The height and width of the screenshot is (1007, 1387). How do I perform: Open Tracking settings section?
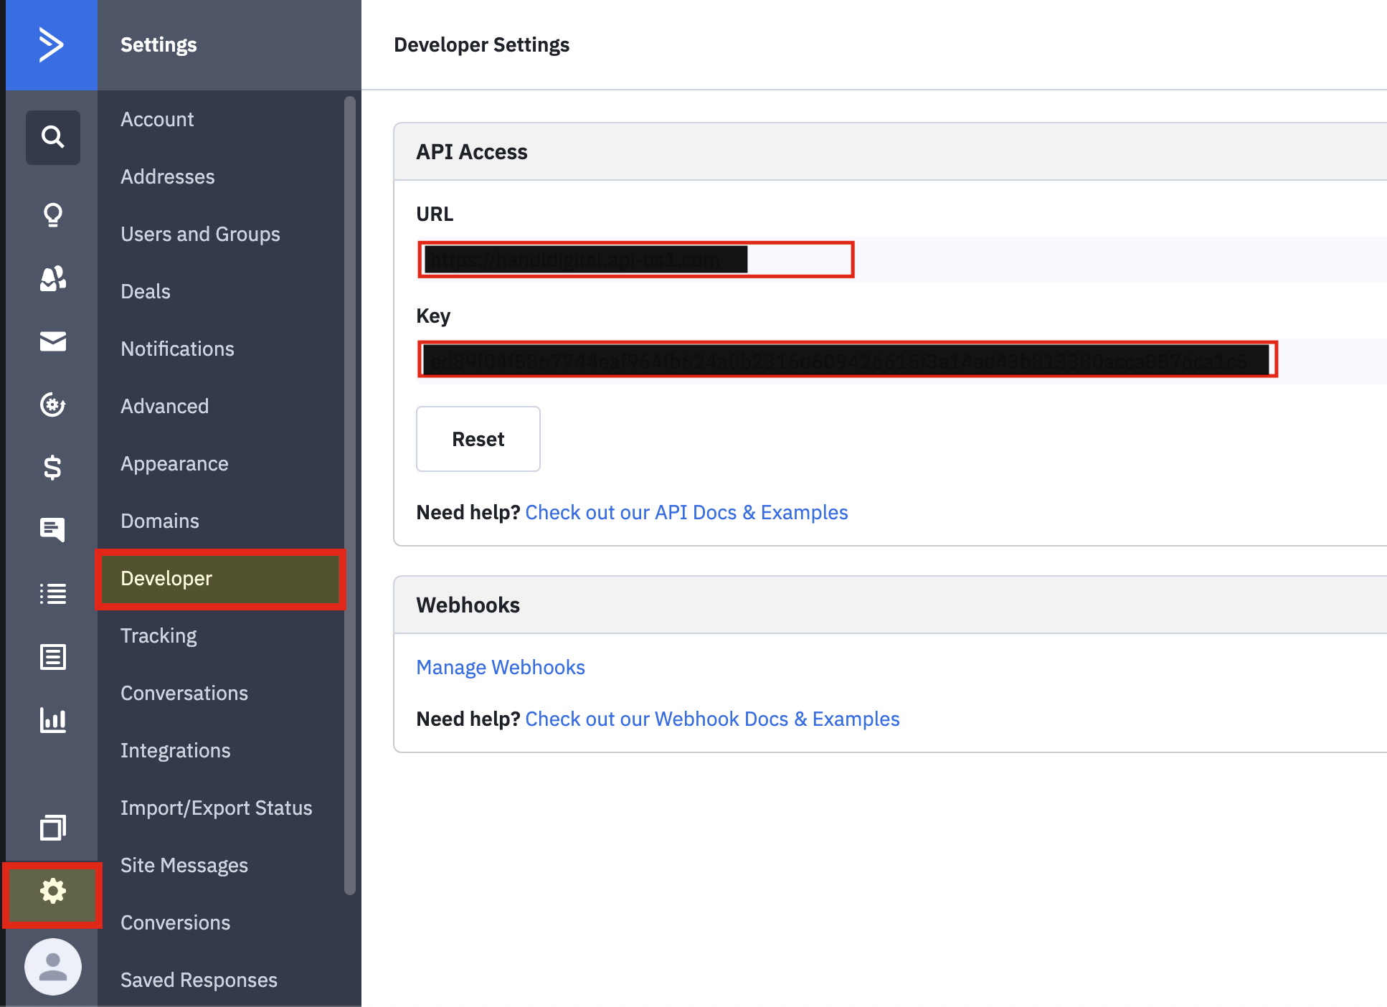(x=159, y=635)
